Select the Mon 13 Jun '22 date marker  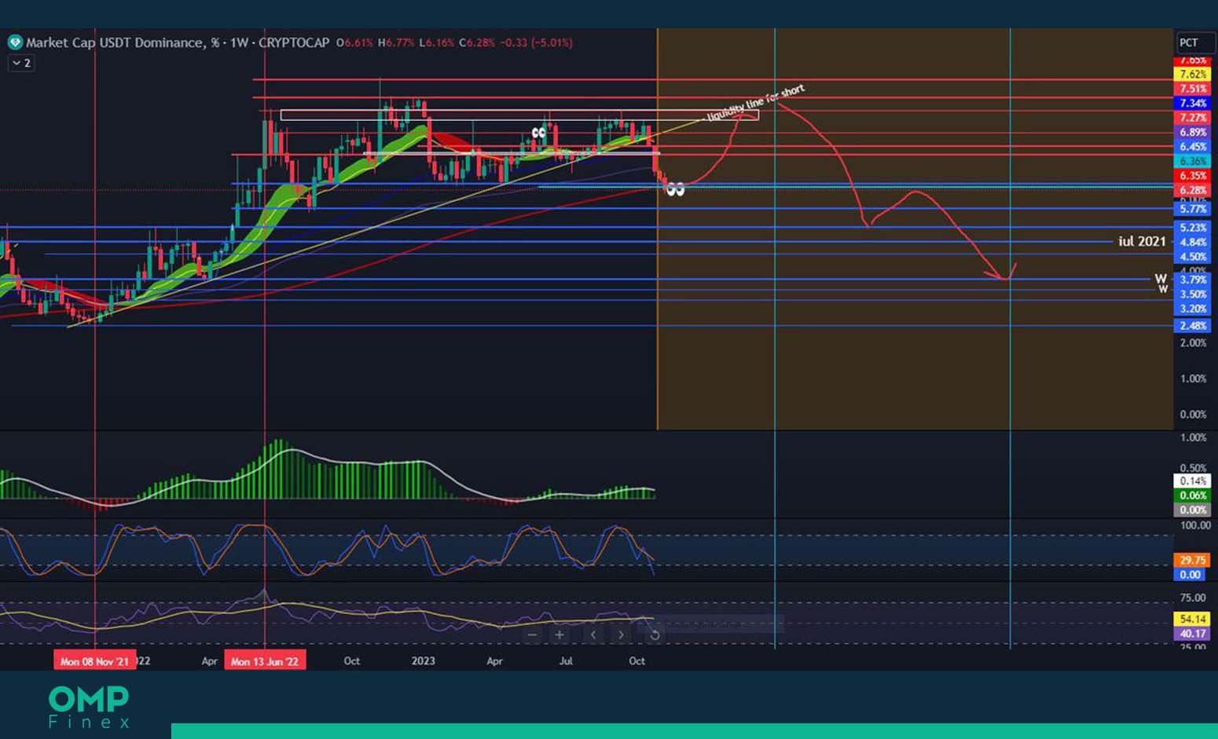tap(265, 660)
